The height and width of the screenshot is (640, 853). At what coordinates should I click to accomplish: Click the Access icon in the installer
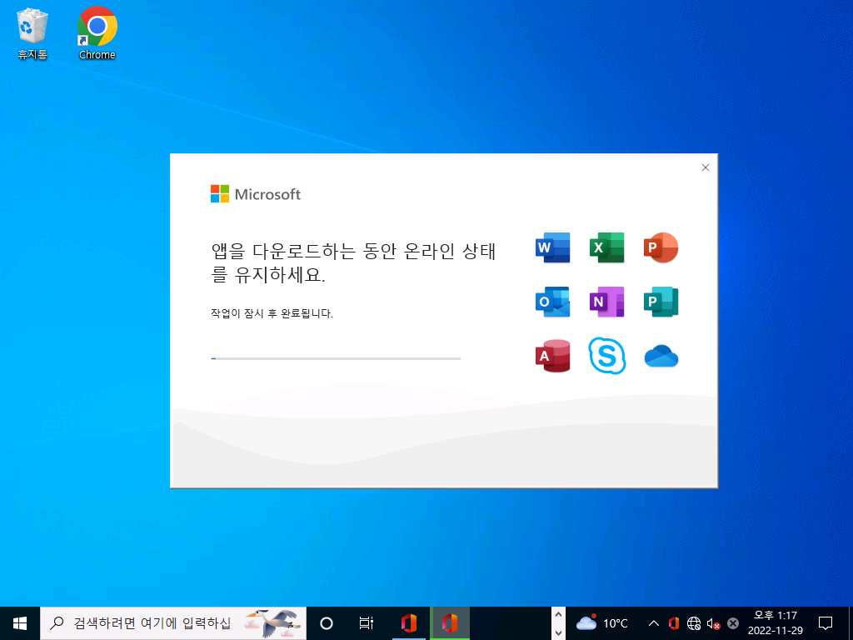553,356
